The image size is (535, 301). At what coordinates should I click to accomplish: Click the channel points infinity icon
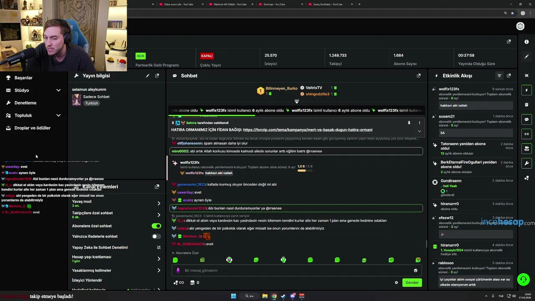179,283
